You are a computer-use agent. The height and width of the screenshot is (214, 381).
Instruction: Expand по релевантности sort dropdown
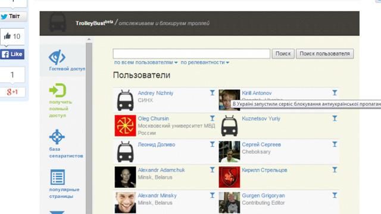click(x=205, y=62)
